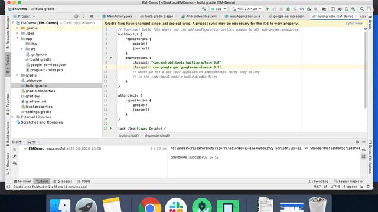Viewport: 378px width, 212px height.
Task: Expand the src folder
Action: (22, 49)
